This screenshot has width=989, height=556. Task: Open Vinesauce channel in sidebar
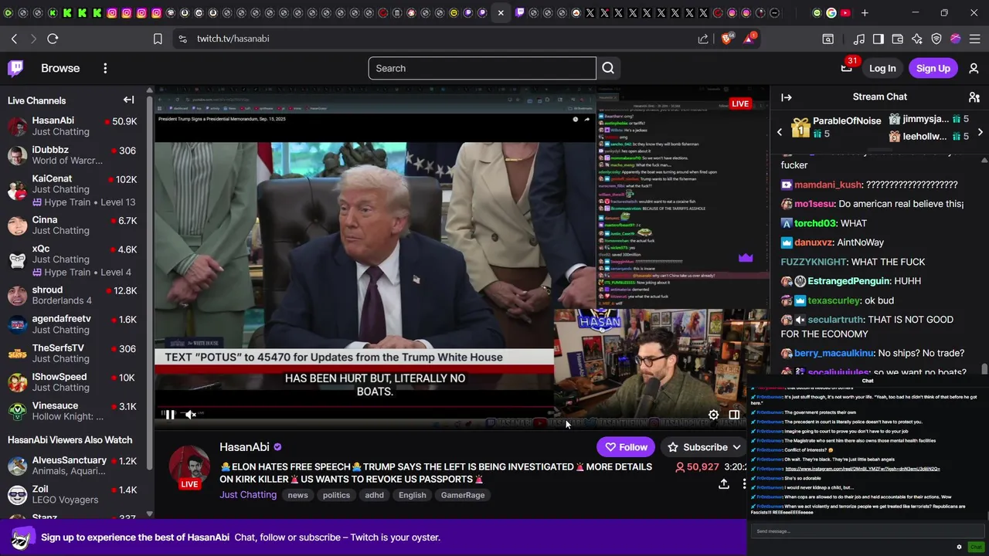tap(73, 411)
